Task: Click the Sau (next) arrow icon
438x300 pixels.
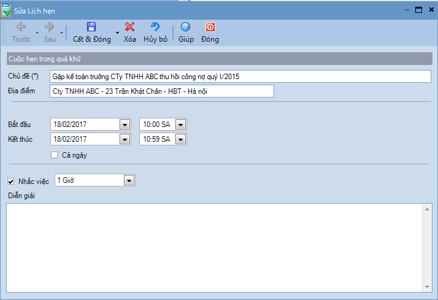Action: point(49,27)
